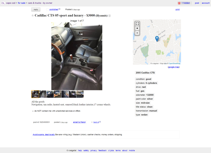This screenshot has height=153, width=211.
Task: Go to the for sale breadcrumb
Action: [22, 3]
